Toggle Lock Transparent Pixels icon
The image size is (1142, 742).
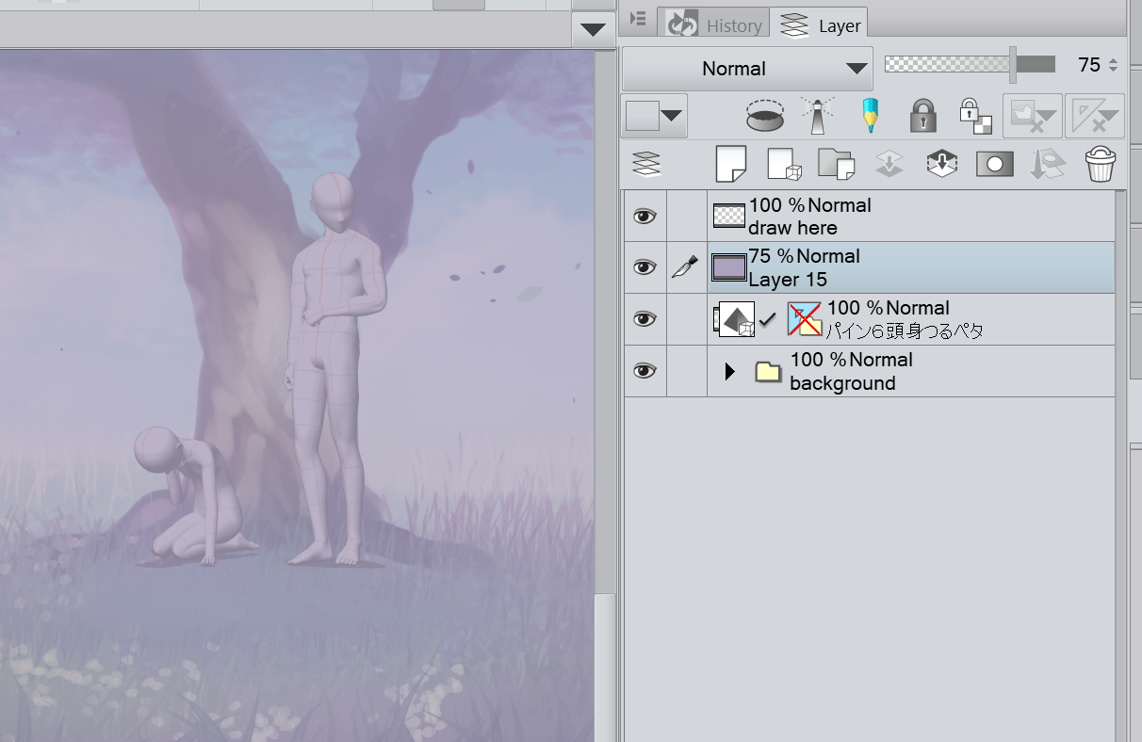pos(975,116)
